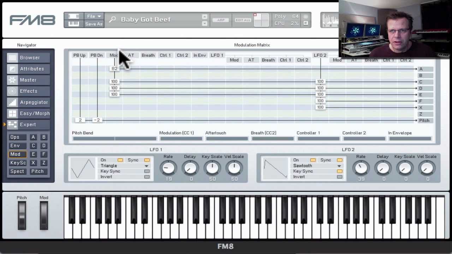Screen dimensions: 452x254
Task: Select operator F button
Action: coord(44,154)
